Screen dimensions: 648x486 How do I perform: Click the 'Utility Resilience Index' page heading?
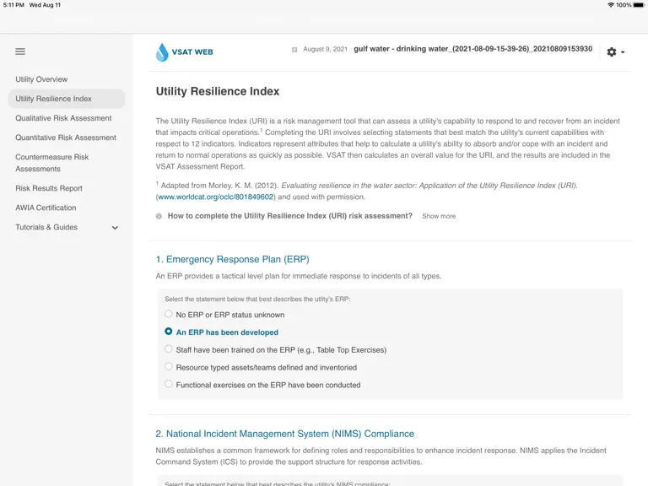click(218, 91)
